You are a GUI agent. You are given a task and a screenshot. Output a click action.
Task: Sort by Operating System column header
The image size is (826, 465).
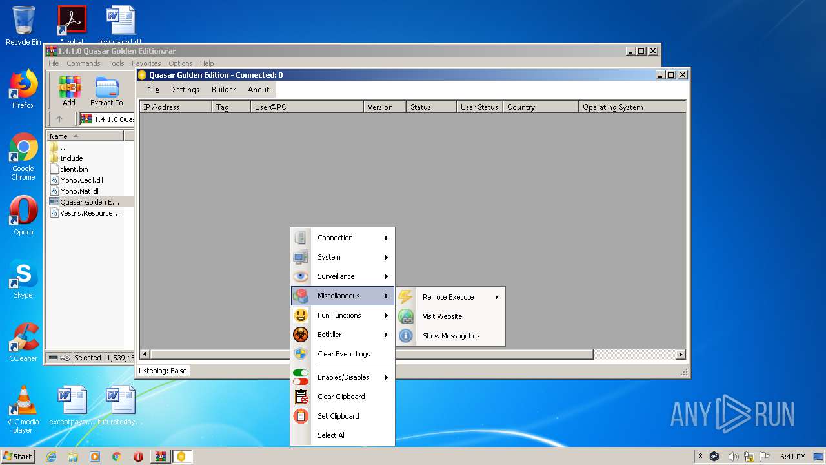coord(632,107)
